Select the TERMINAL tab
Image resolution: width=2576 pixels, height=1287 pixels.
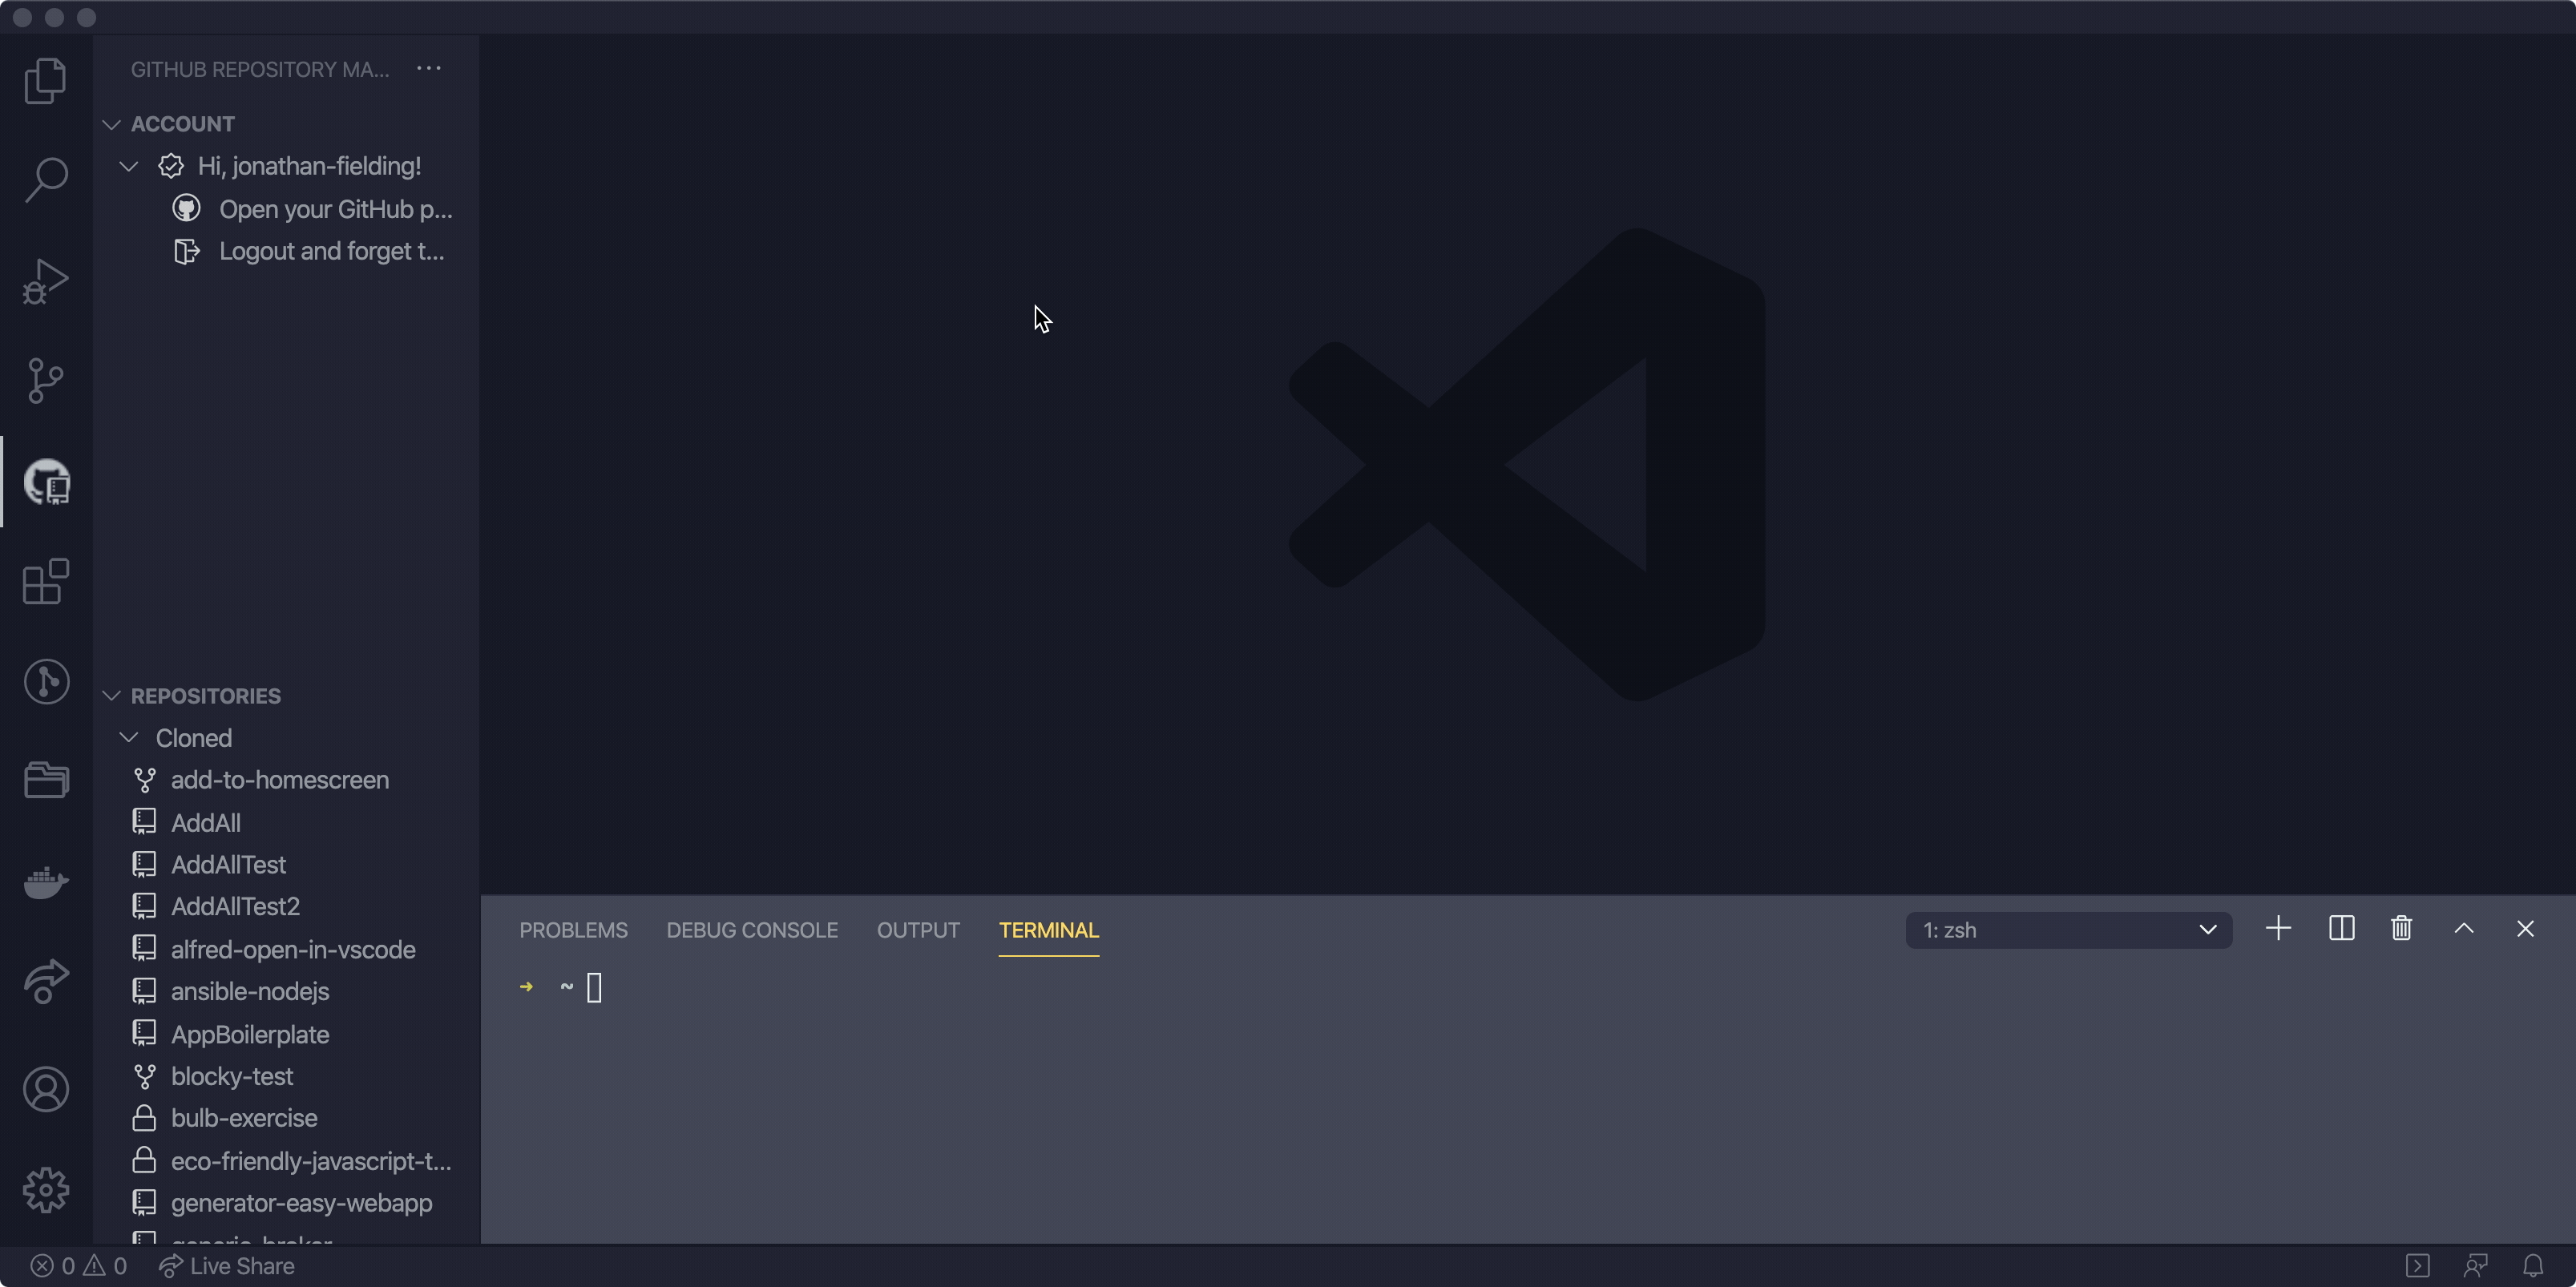tap(1048, 930)
